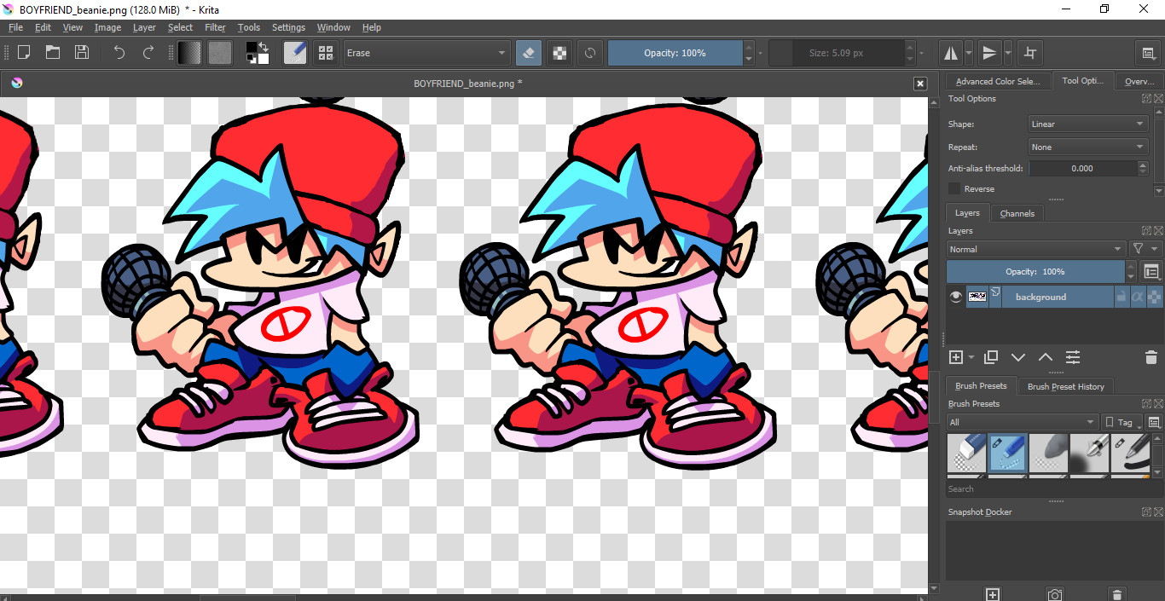Delete the layer with the trash icon

[x=1151, y=357]
